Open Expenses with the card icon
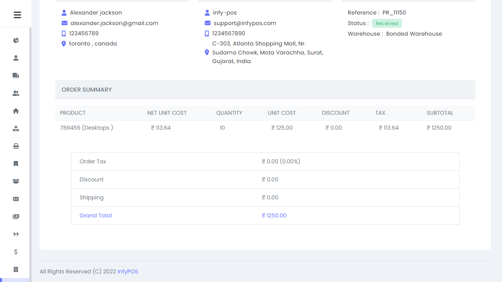Viewport: 502px width, 282px height. point(16,199)
